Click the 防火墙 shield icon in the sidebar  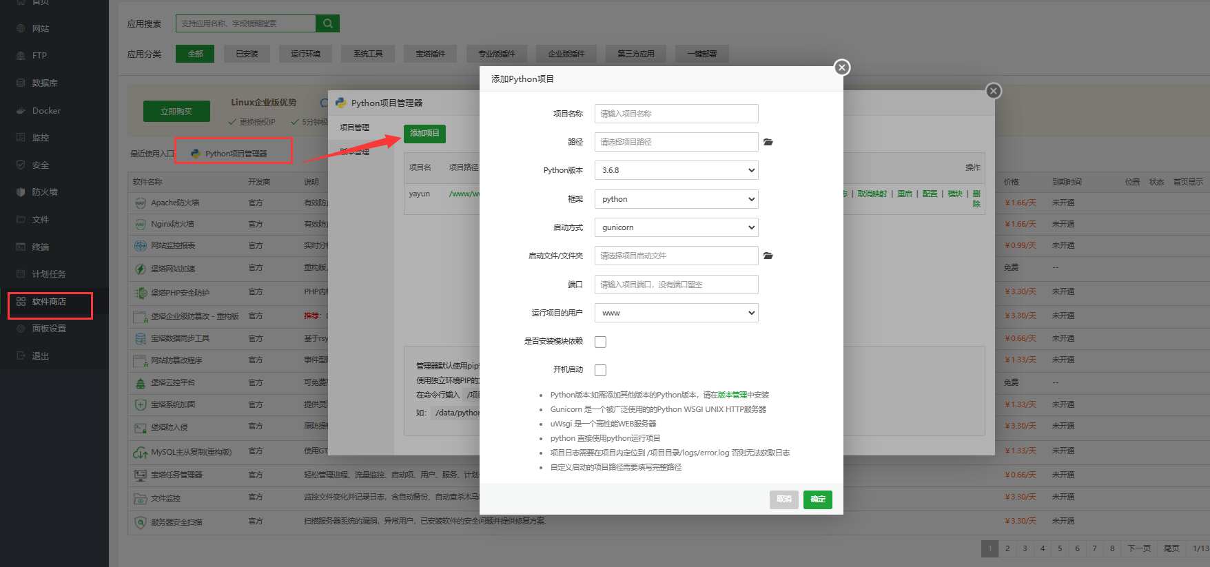tap(21, 192)
